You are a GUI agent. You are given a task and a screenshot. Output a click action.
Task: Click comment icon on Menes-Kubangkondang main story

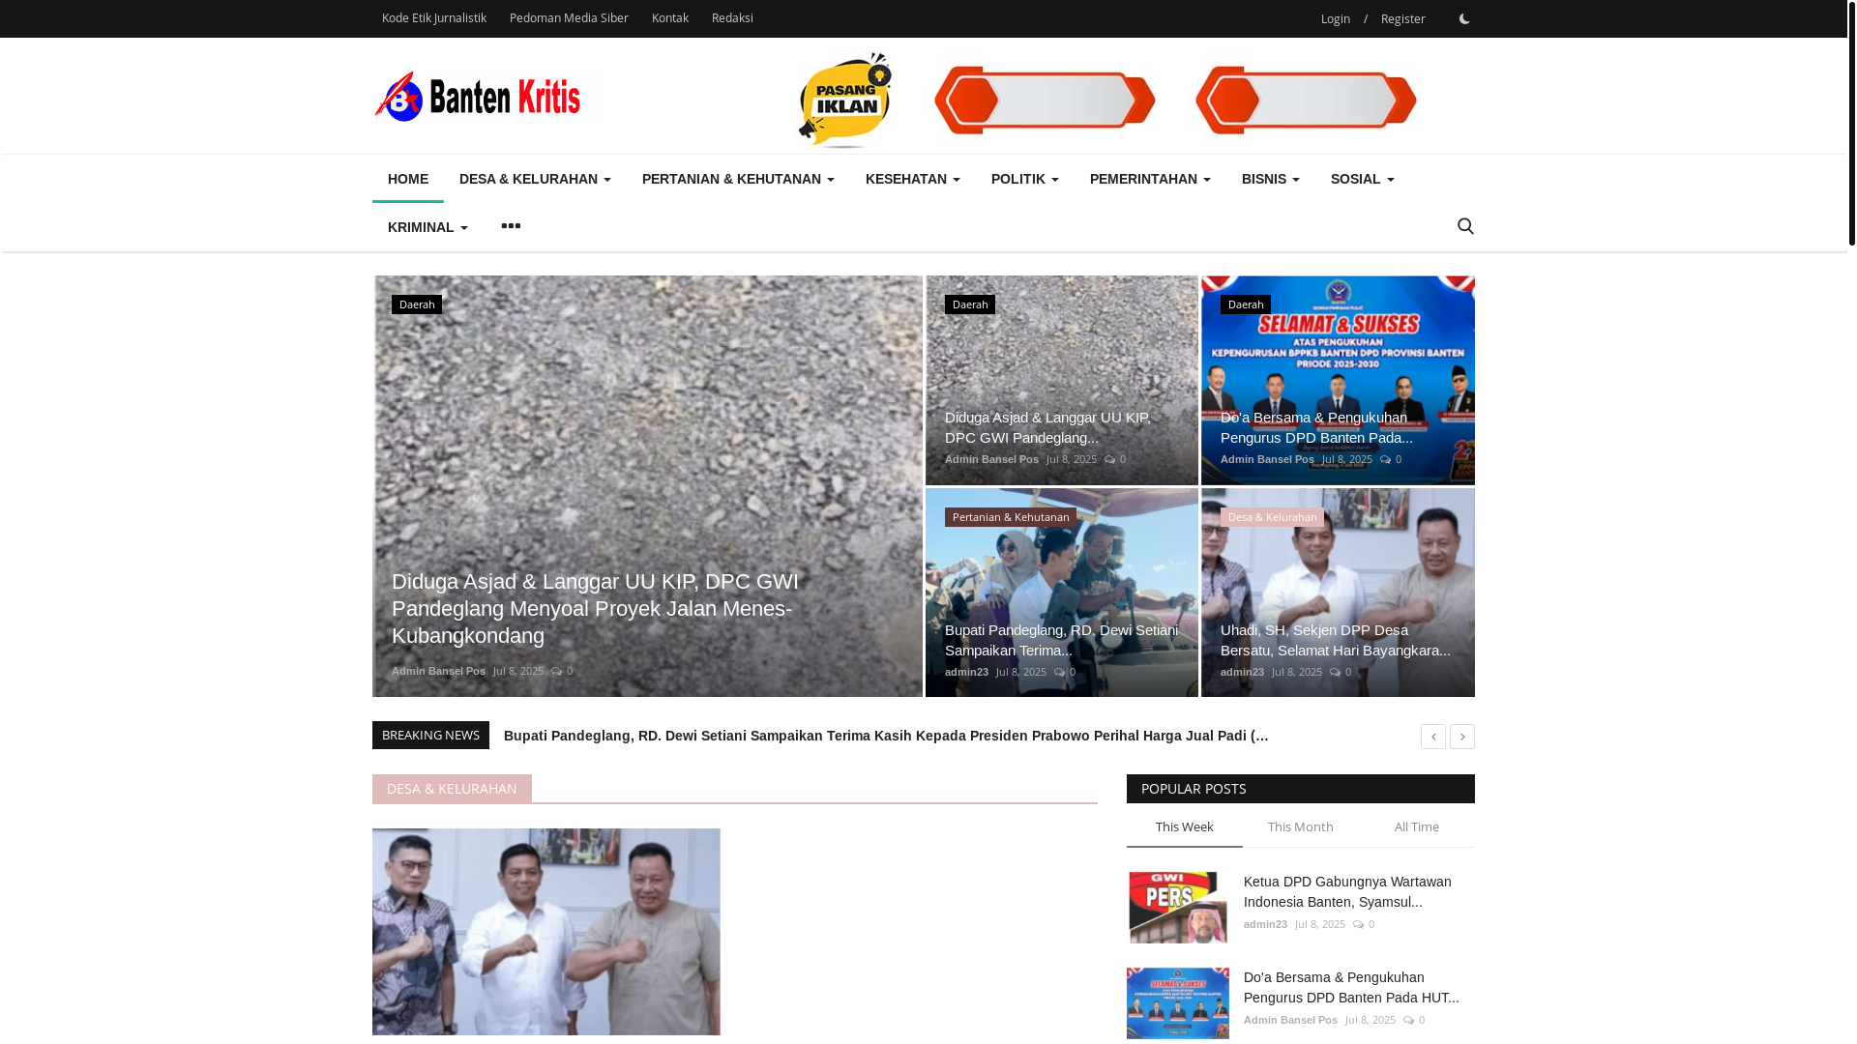click(557, 671)
